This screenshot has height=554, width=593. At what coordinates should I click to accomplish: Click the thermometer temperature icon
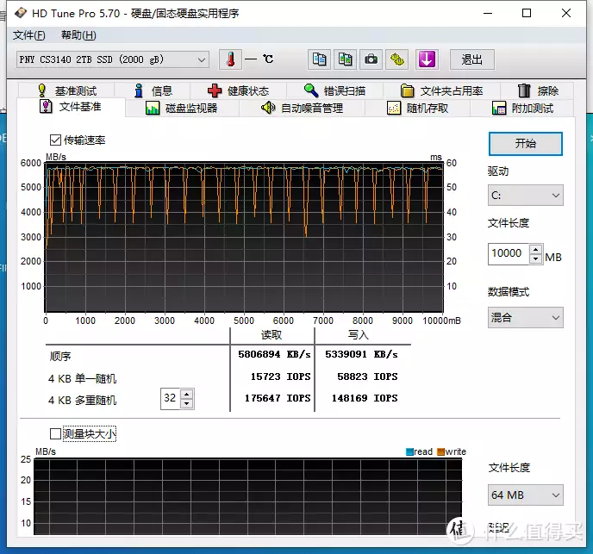230,59
